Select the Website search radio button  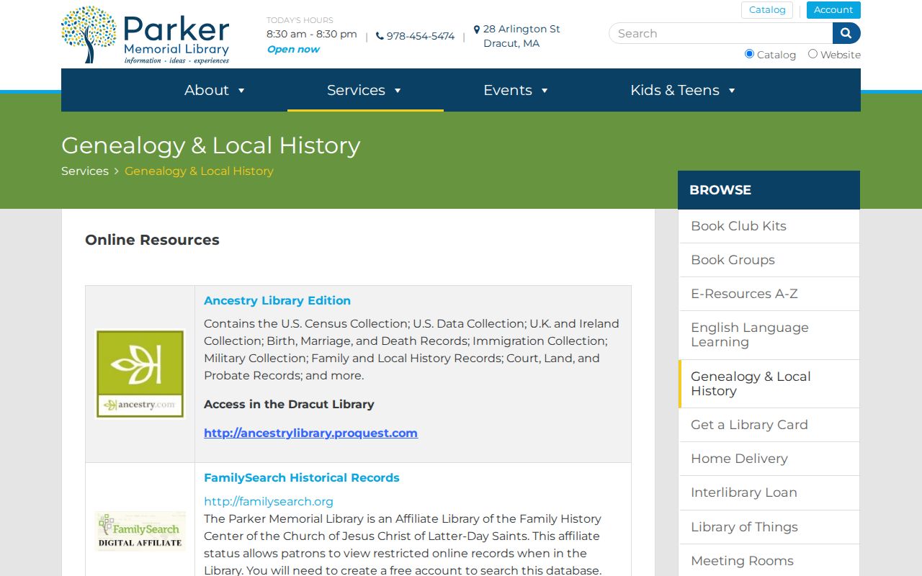click(813, 54)
